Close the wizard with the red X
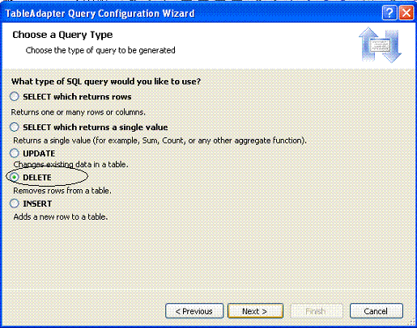 click(x=406, y=12)
